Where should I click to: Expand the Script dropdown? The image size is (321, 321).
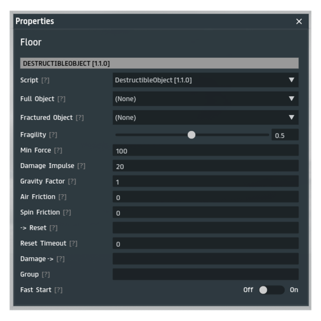pyautogui.click(x=205, y=80)
